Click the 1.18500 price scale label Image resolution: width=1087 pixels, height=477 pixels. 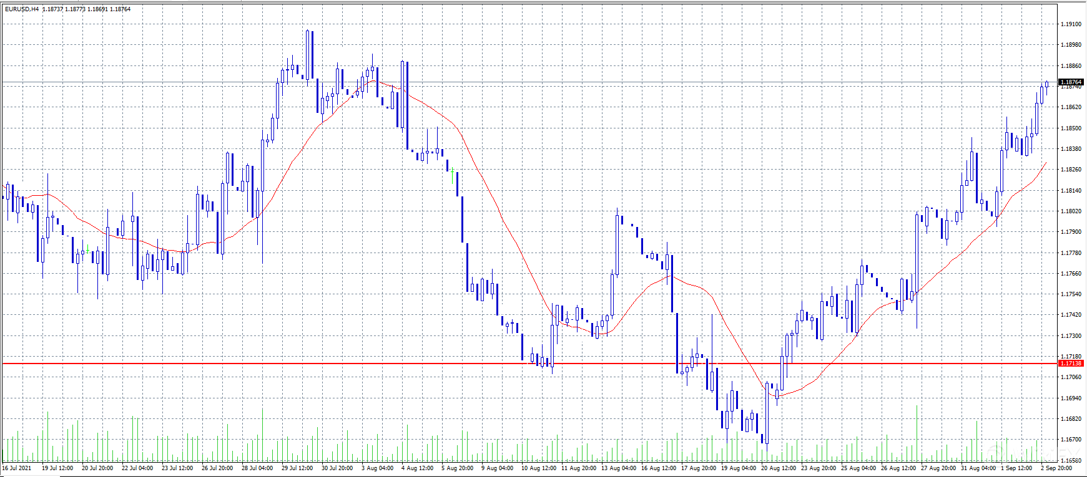[1071, 128]
